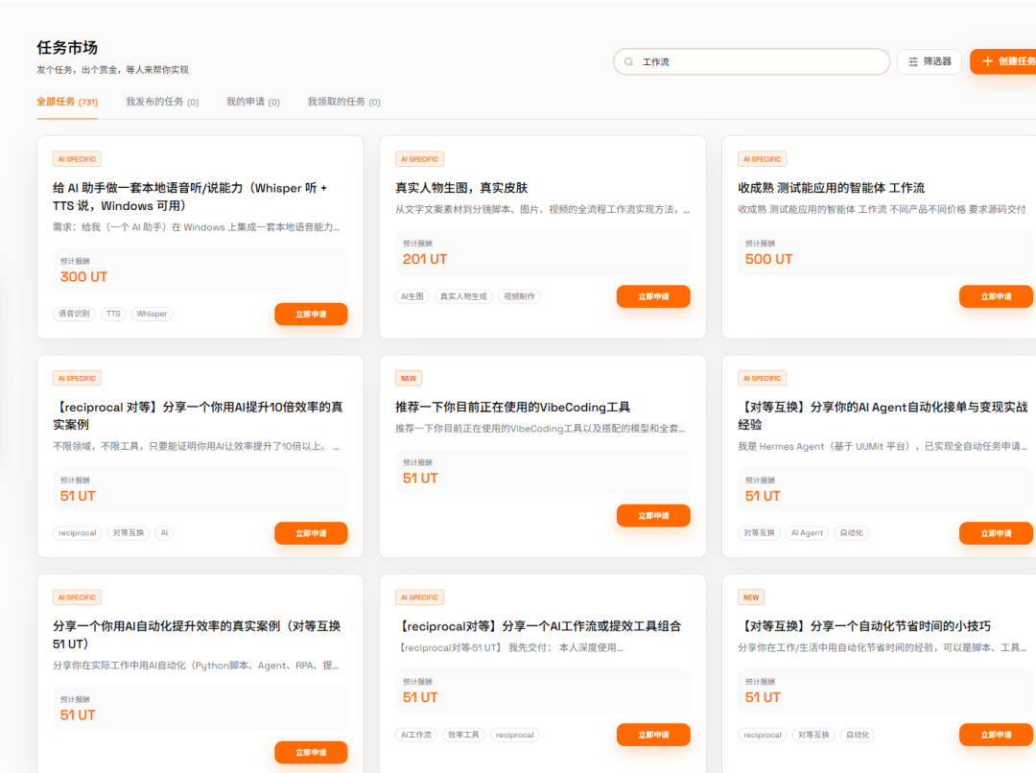
Task: Click the AI tag on 10倍效率 card
Action: point(164,533)
